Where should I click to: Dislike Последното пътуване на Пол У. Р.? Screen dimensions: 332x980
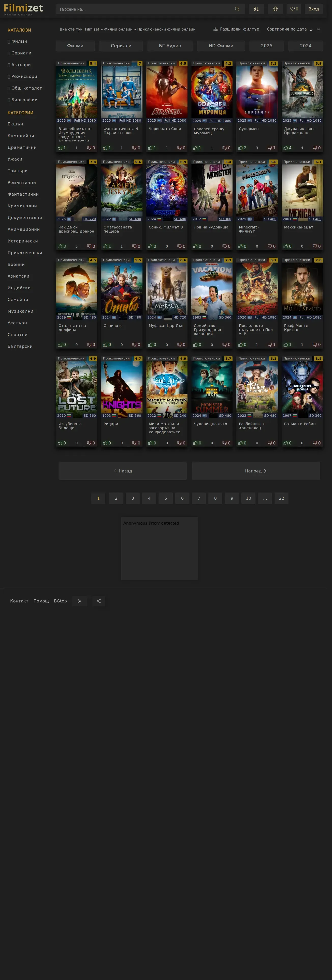(271, 345)
